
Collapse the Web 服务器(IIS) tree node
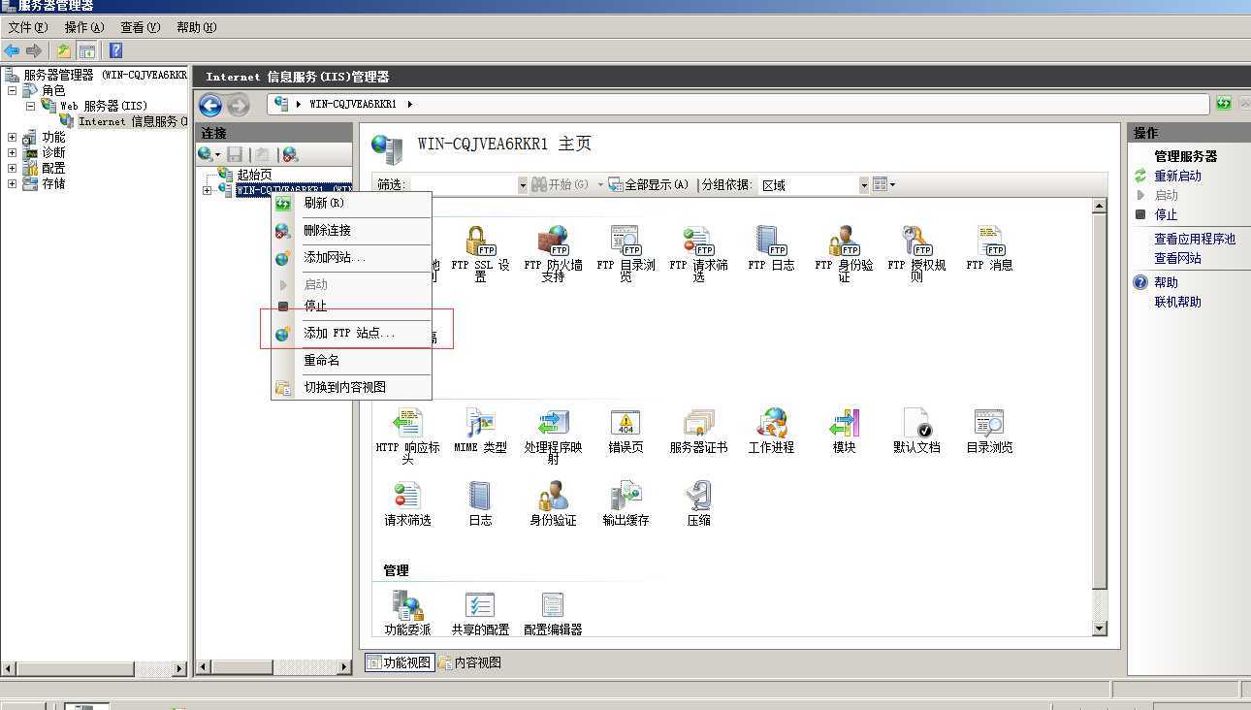coord(30,106)
